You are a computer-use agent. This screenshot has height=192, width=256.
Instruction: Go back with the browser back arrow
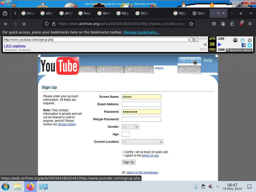pos(6,24)
